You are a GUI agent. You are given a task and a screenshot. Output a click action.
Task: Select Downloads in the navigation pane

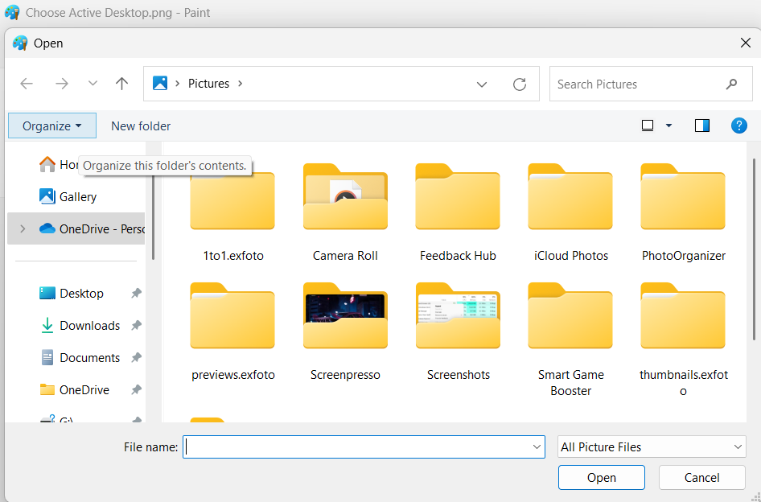pyautogui.click(x=89, y=326)
